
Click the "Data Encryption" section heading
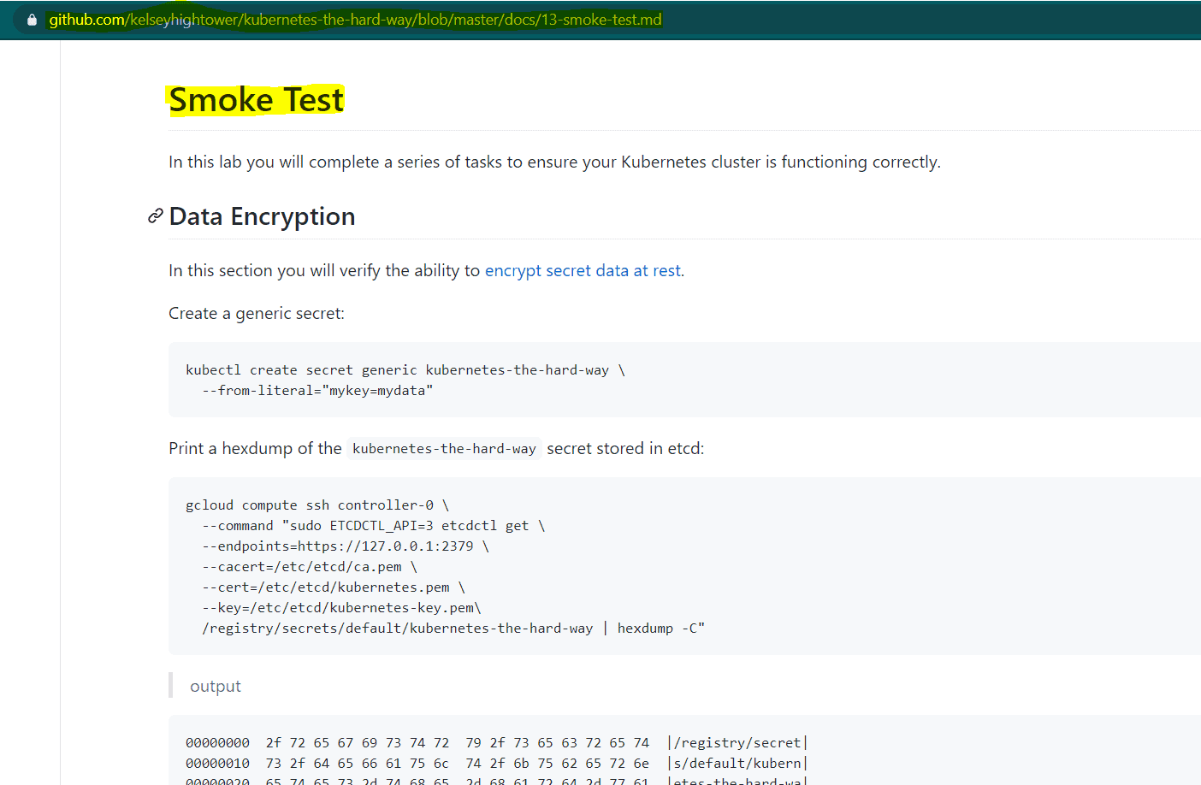click(x=262, y=216)
